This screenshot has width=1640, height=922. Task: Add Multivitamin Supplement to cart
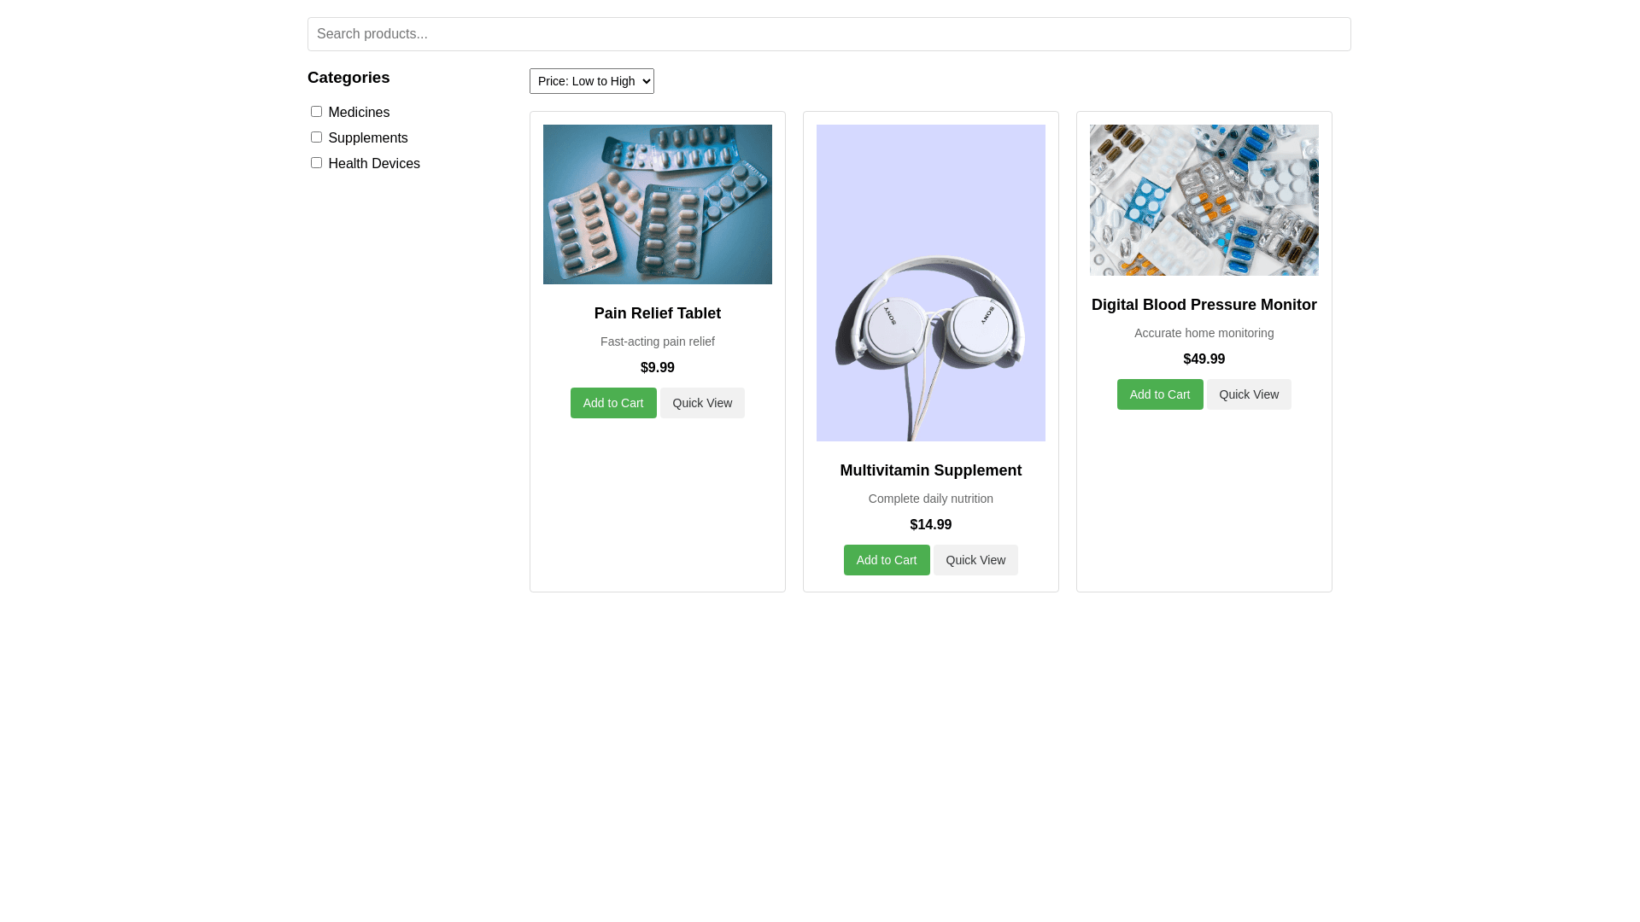(886, 560)
